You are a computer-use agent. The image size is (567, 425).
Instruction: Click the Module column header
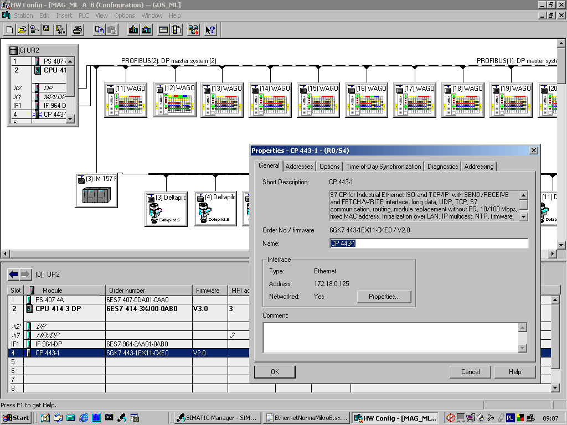tap(64, 291)
